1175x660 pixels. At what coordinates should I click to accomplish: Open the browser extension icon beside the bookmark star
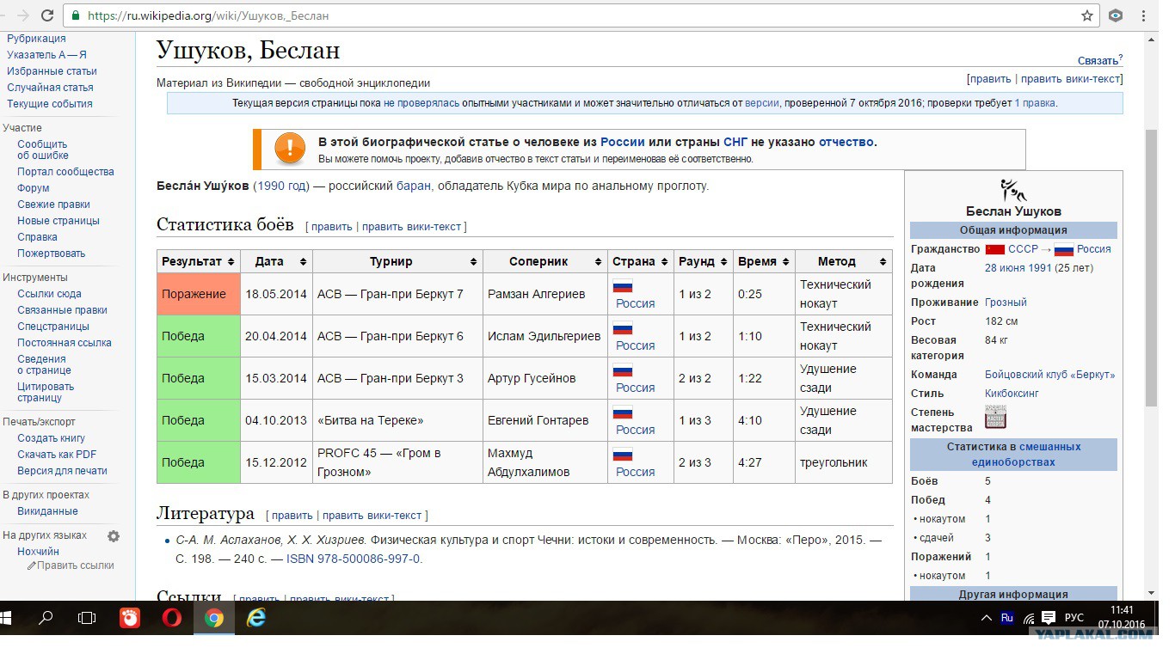(1116, 15)
